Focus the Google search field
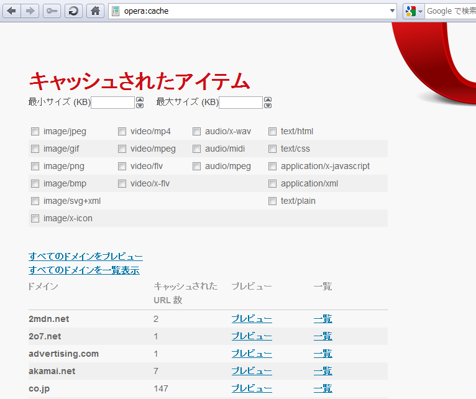The height and width of the screenshot is (399, 476). pyautogui.click(x=451, y=11)
